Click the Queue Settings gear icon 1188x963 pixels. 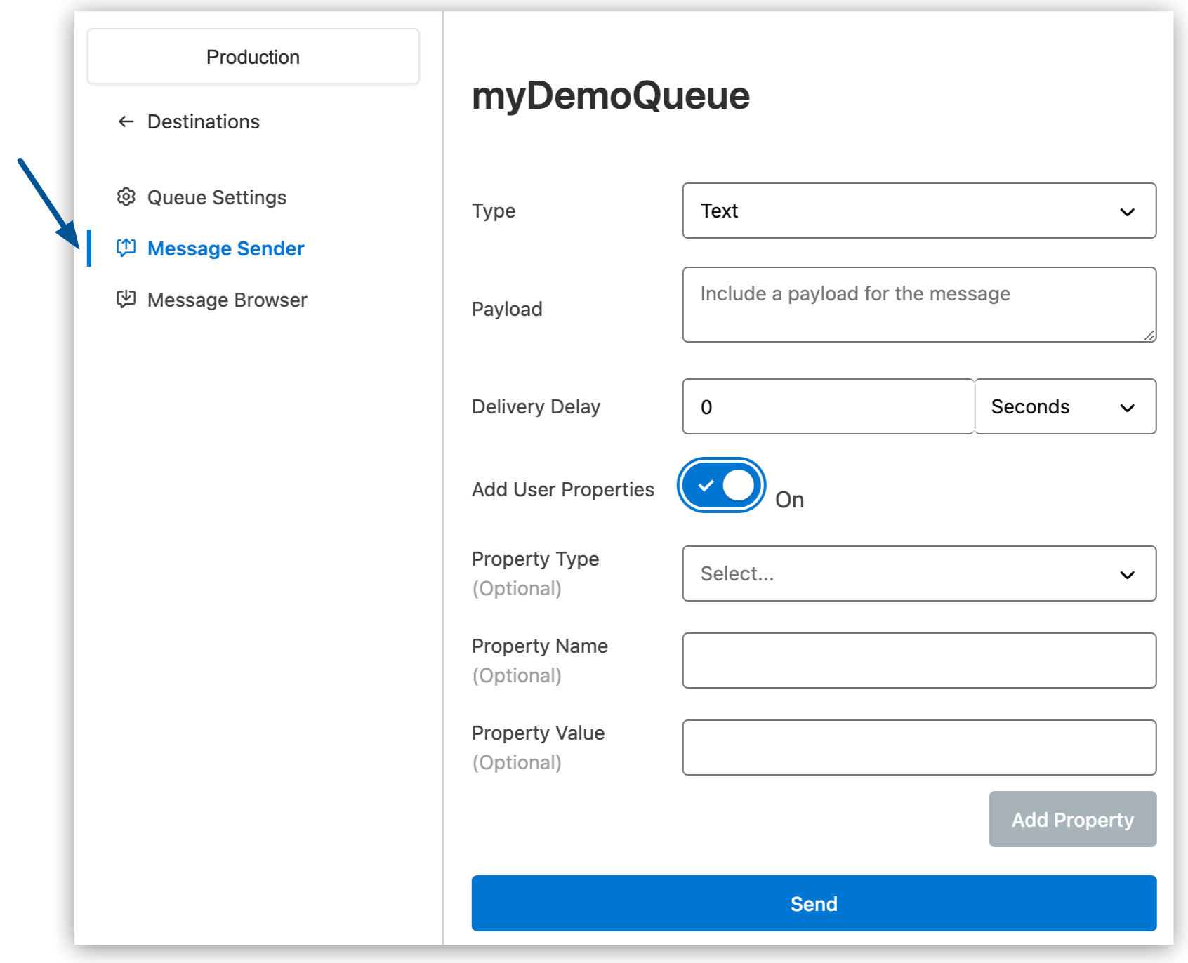coord(126,197)
